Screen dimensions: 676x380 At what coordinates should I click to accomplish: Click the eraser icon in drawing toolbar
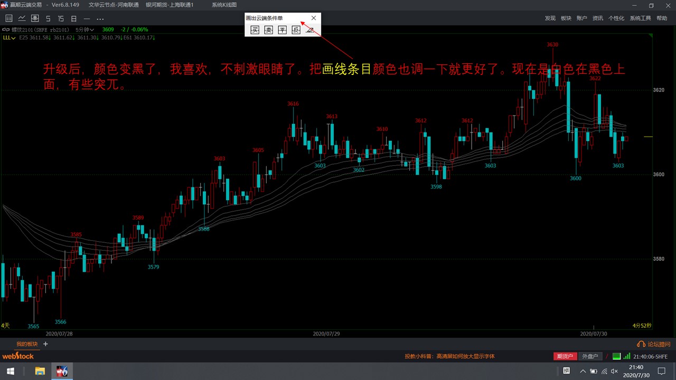pyautogui.click(x=310, y=31)
